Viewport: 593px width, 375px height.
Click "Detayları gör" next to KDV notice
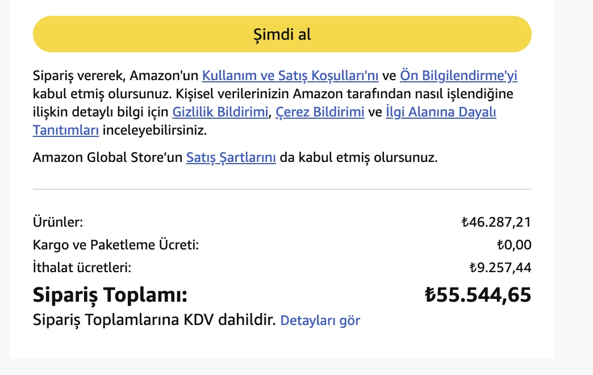click(x=319, y=320)
